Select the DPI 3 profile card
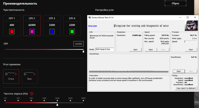This screenshot has height=108, width=199. (52, 26)
